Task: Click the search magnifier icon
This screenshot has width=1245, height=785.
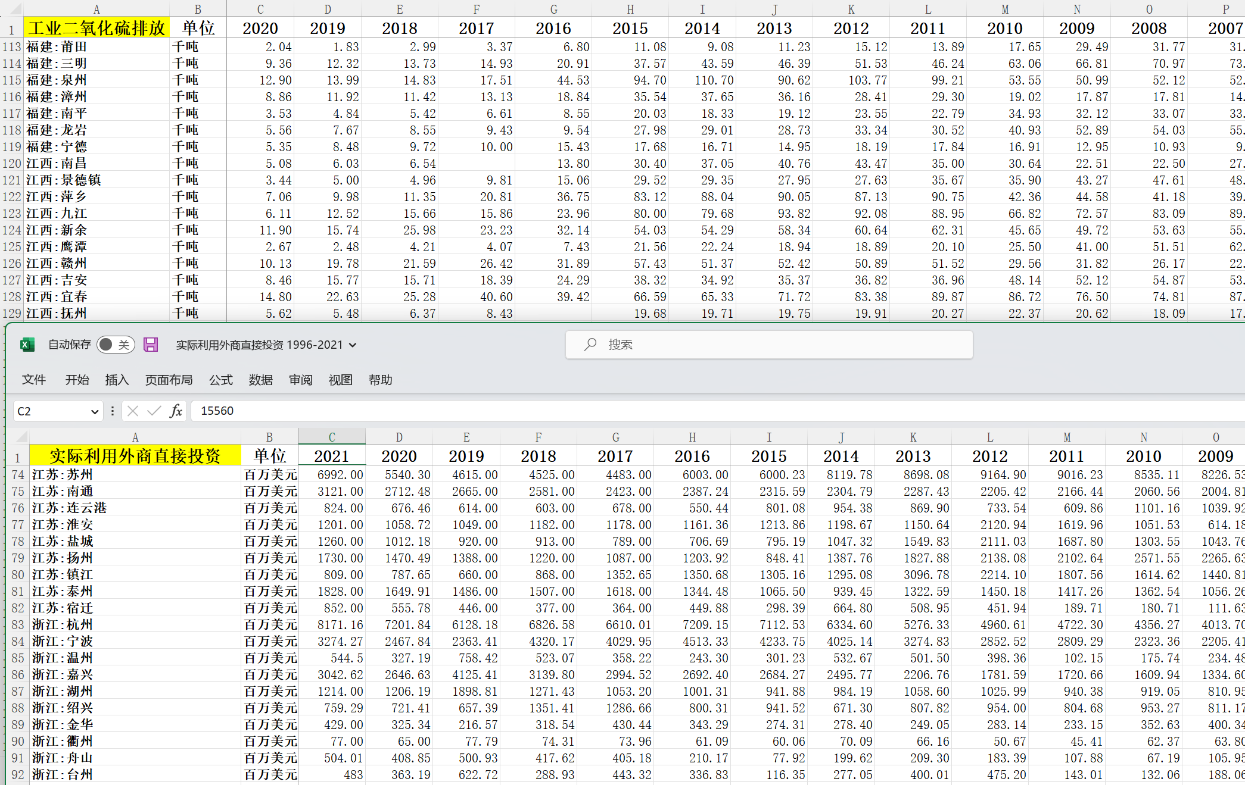Action: coord(590,345)
